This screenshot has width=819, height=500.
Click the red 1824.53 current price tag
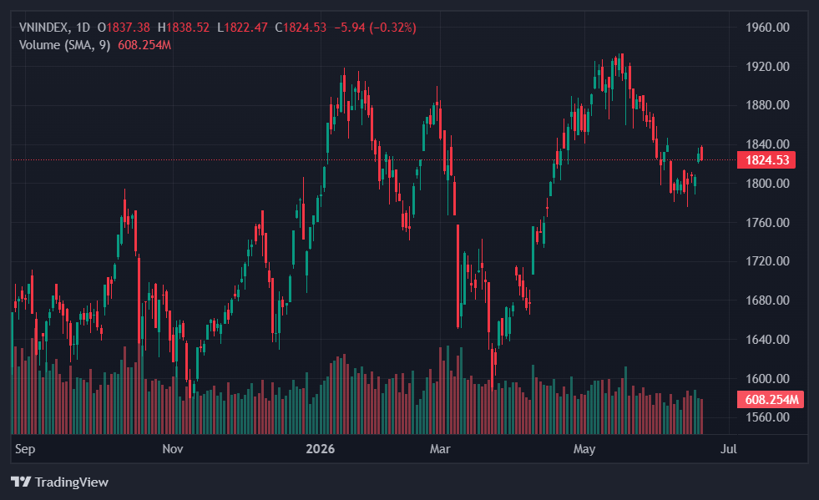point(766,160)
